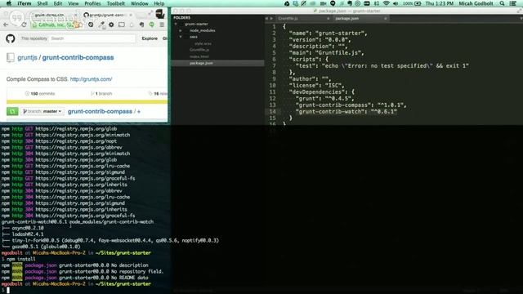523x294 pixels.
Task: Click the next tab arrow in editor
Action: 271,18
